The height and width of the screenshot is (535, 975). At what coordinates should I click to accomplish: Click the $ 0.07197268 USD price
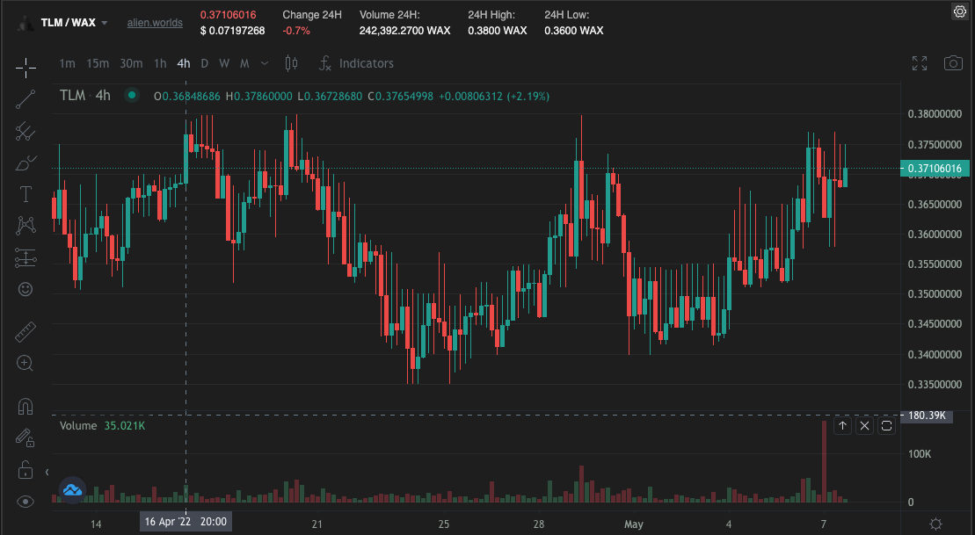[233, 31]
